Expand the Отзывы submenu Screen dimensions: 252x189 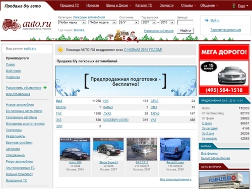[195, 6]
